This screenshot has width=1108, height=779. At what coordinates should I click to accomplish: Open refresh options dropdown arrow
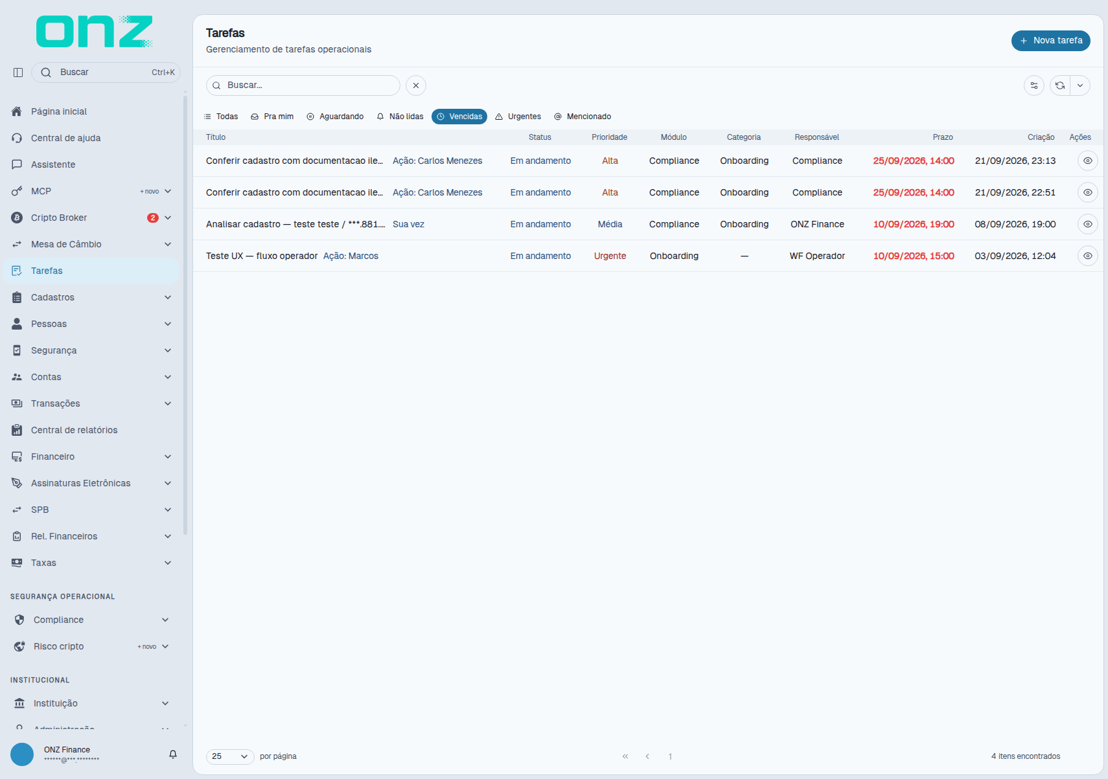coord(1080,85)
